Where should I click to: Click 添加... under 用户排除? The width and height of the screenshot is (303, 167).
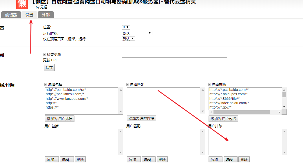click(216, 159)
